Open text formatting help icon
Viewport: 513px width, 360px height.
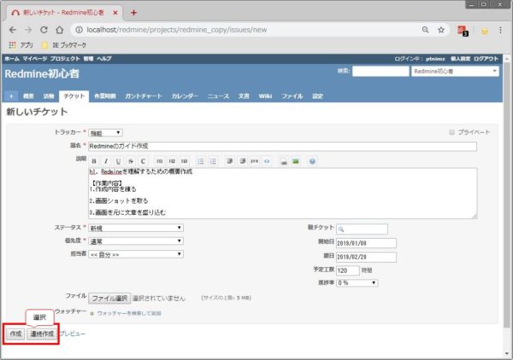[x=312, y=161]
